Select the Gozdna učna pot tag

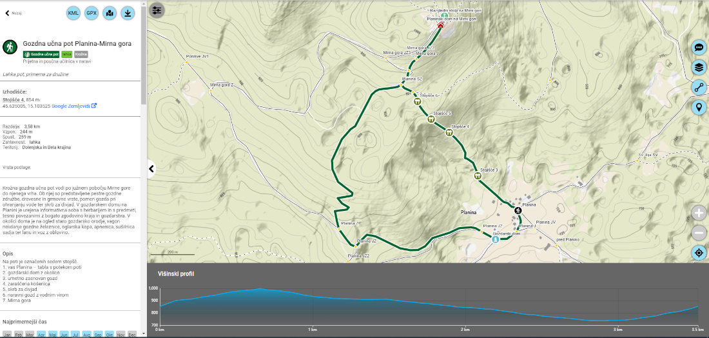pos(41,54)
